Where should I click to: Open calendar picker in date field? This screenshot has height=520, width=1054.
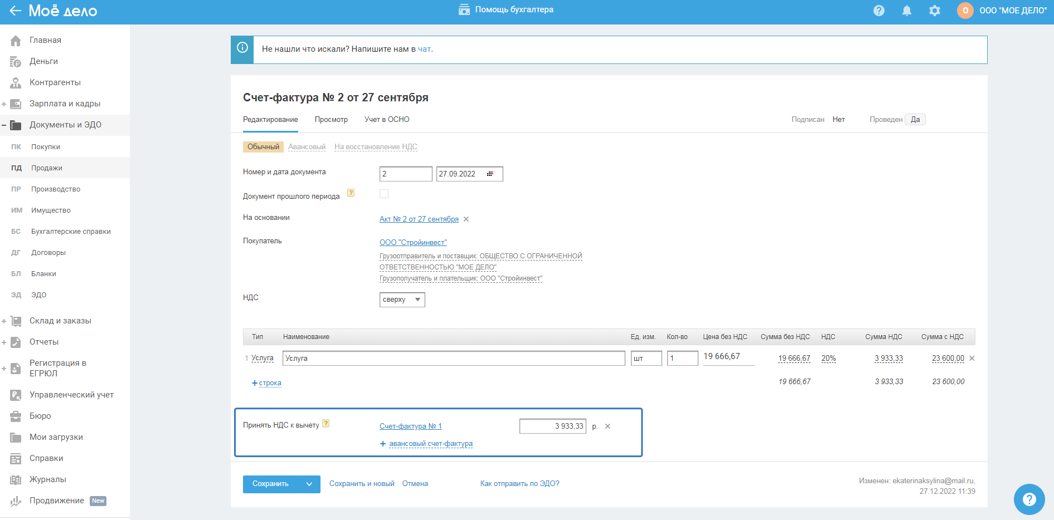(x=490, y=174)
